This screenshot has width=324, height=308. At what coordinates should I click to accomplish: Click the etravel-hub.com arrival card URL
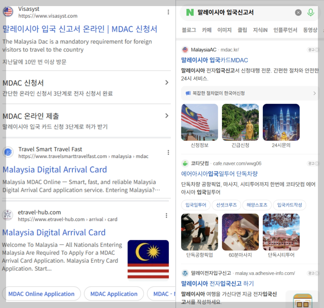[x=67, y=219]
